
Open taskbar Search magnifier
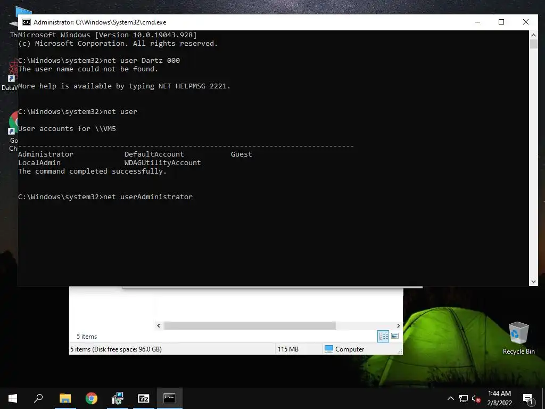[x=38, y=398]
